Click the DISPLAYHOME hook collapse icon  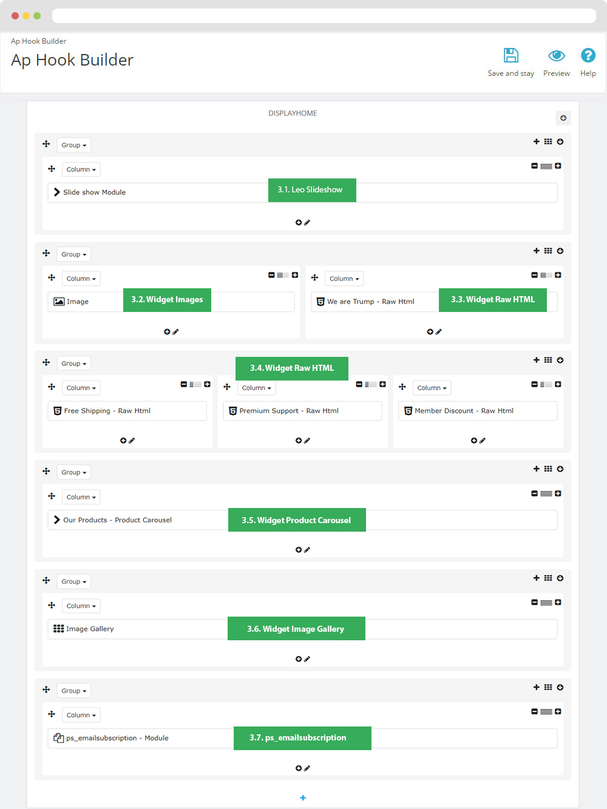pos(563,118)
